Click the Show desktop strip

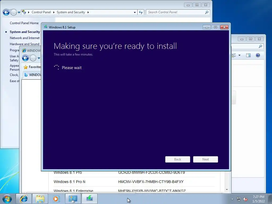270,199
